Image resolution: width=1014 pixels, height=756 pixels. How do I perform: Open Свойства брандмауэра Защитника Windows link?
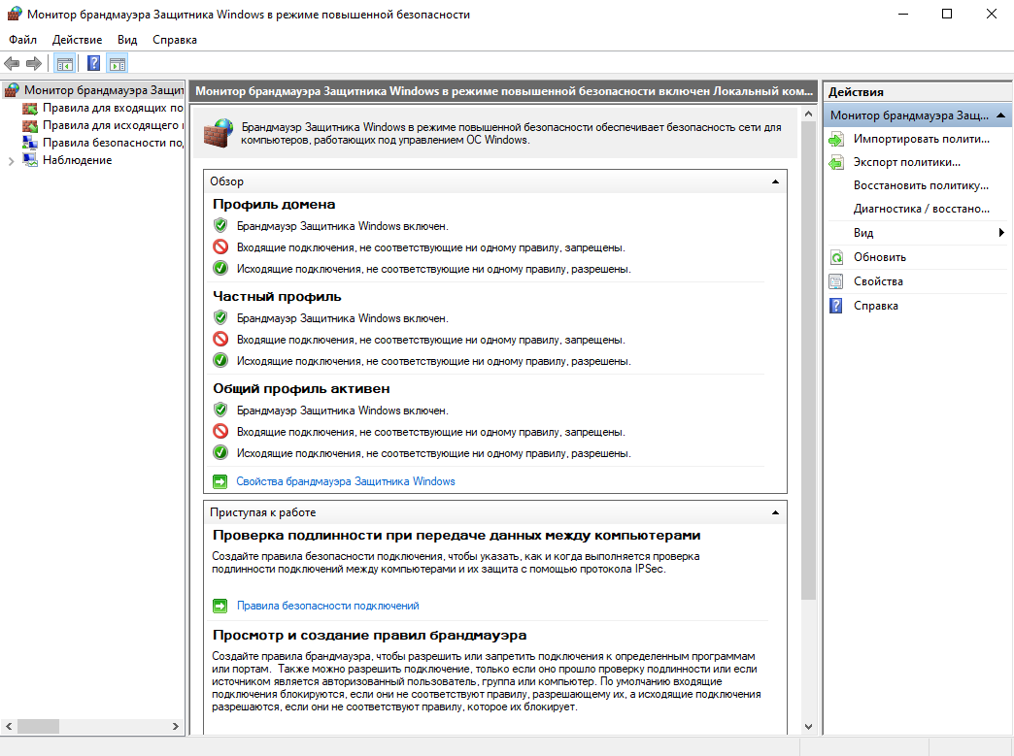point(345,481)
